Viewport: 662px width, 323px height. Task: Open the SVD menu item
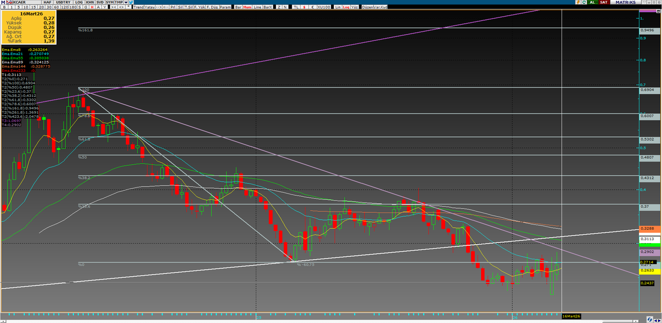pyautogui.click(x=100, y=2)
